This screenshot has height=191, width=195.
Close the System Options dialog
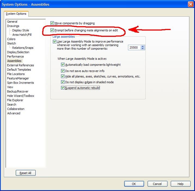[x=191, y=4]
